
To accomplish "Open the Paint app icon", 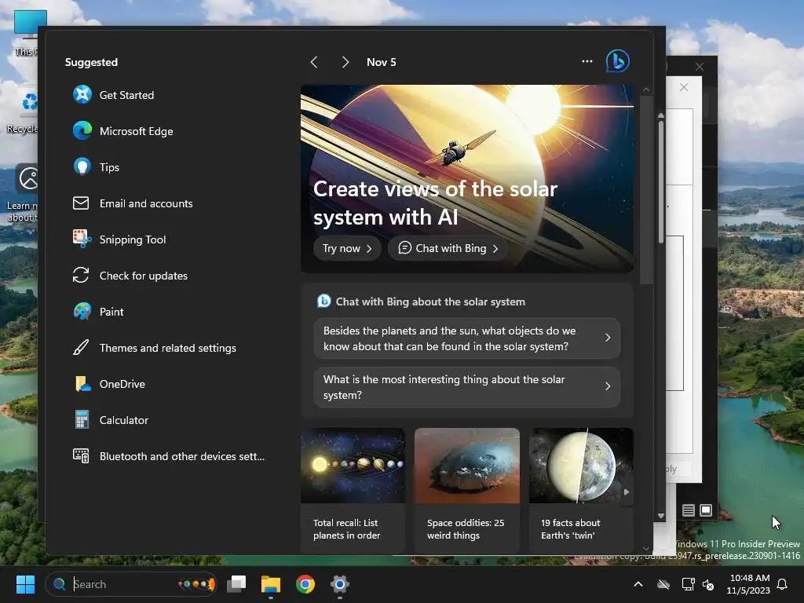I will click(x=82, y=312).
